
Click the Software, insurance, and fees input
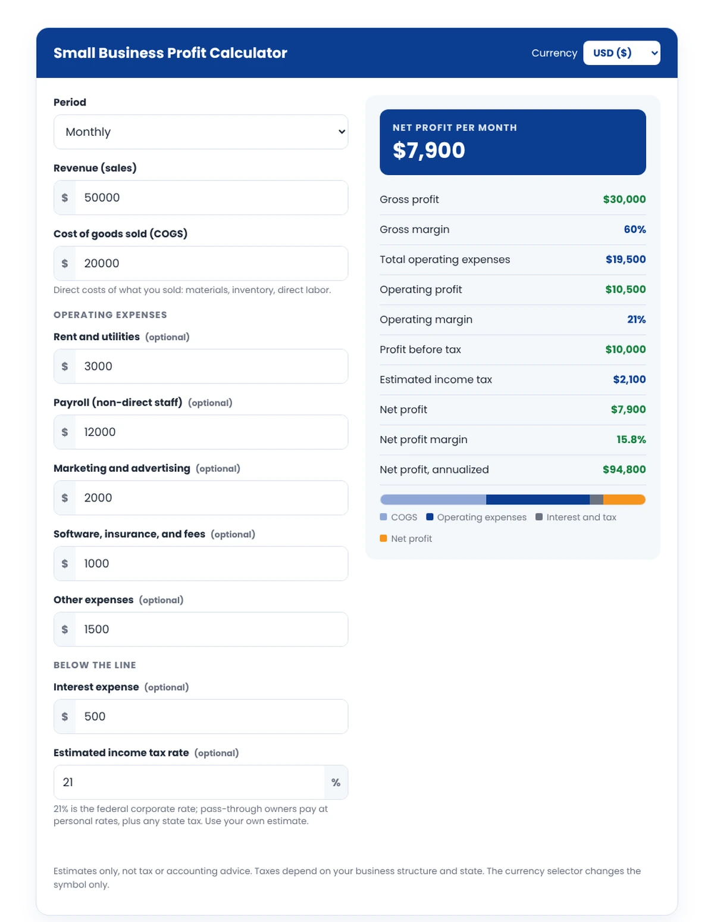click(211, 563)
